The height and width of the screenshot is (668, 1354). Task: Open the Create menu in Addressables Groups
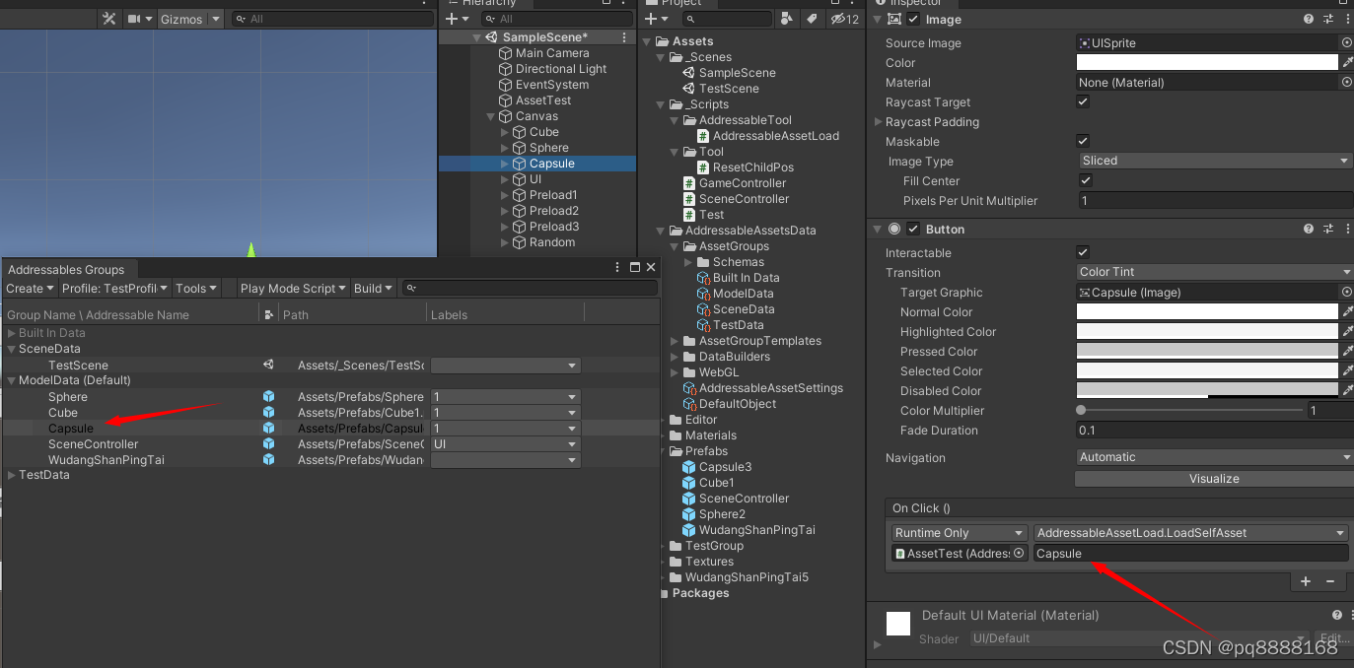pos(30,289)
